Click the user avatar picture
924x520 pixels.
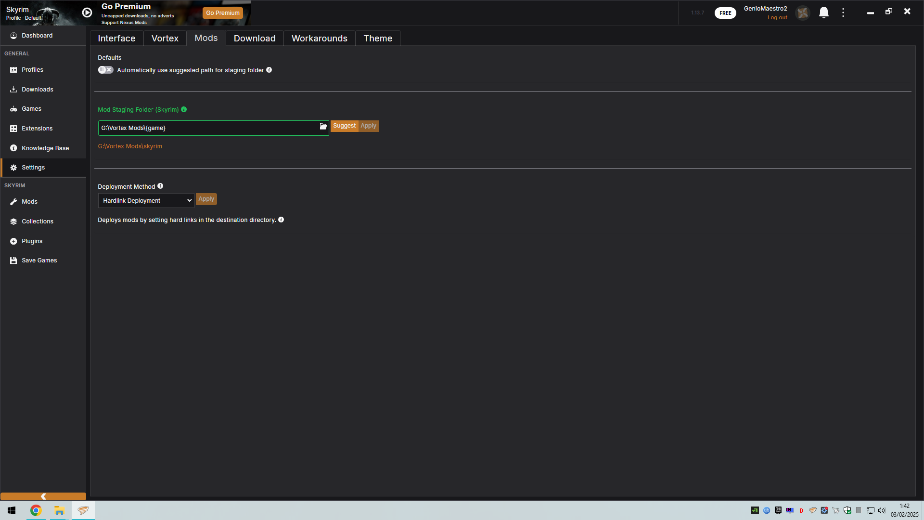(x=803, y=13)
